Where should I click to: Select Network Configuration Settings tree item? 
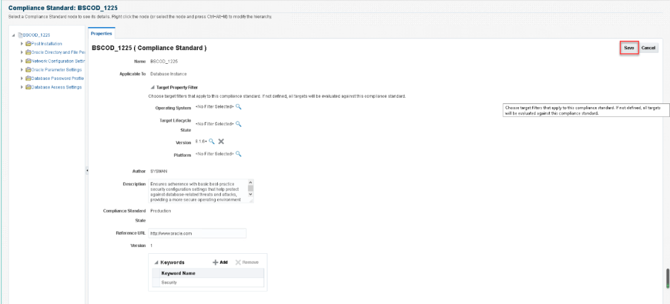[x=58, y=61]
